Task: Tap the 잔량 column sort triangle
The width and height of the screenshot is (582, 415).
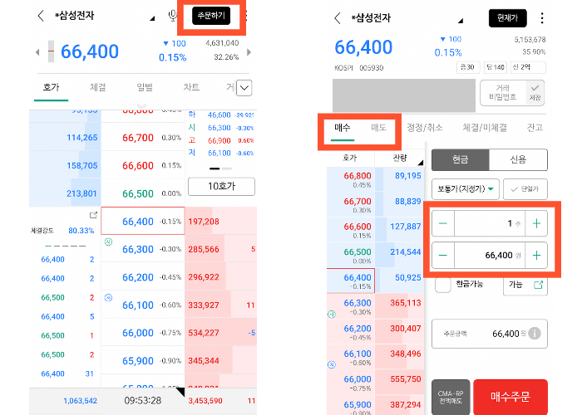Action: tap(420, 163)
